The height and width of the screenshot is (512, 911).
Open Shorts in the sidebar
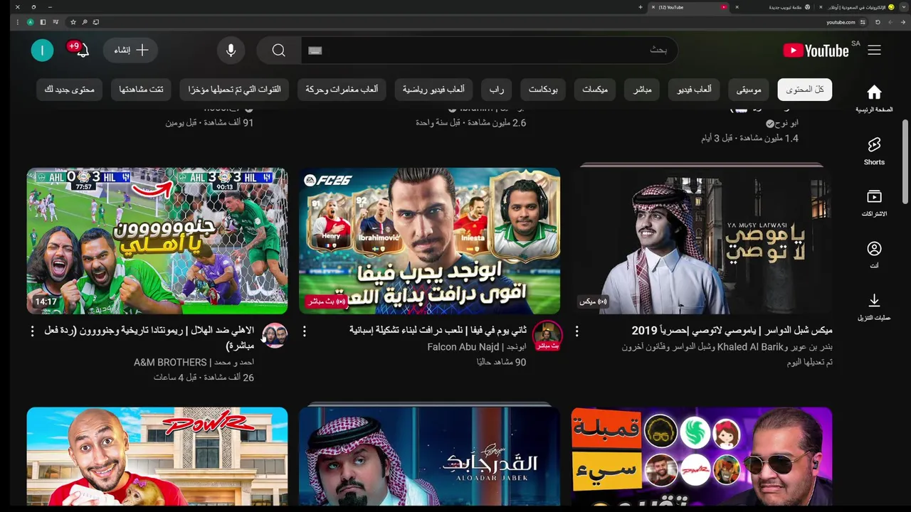tap(874, 151)
